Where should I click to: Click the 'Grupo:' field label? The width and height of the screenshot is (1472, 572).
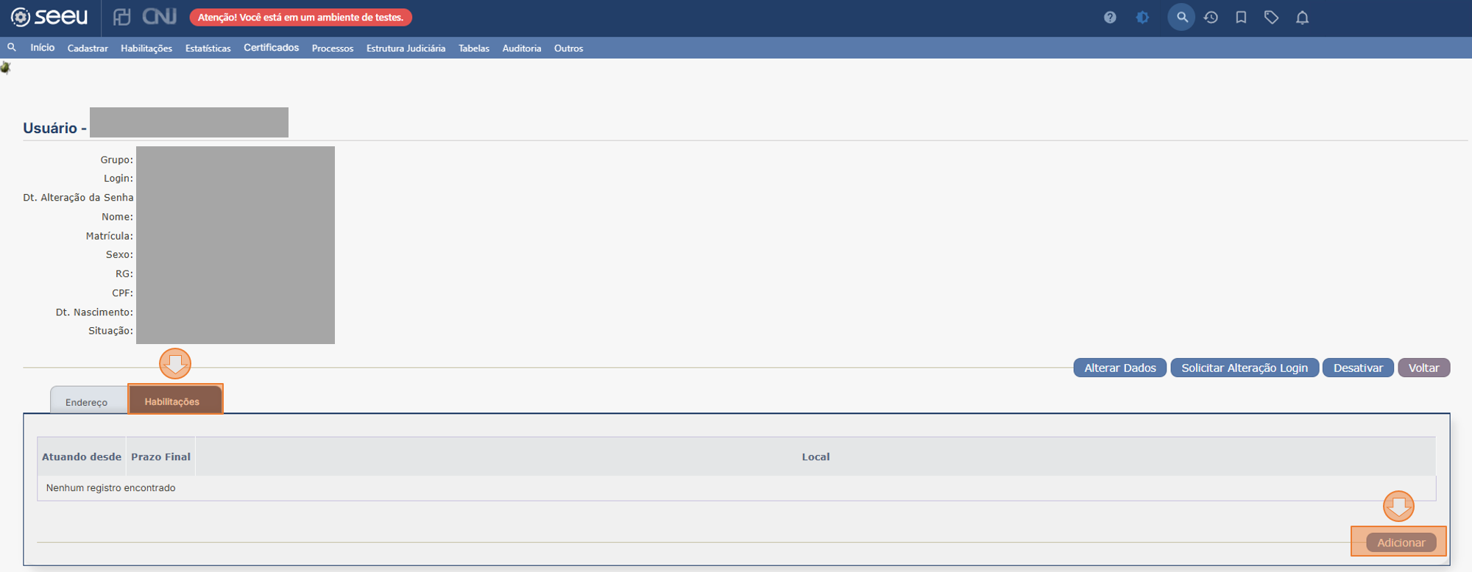click(116, 160)
